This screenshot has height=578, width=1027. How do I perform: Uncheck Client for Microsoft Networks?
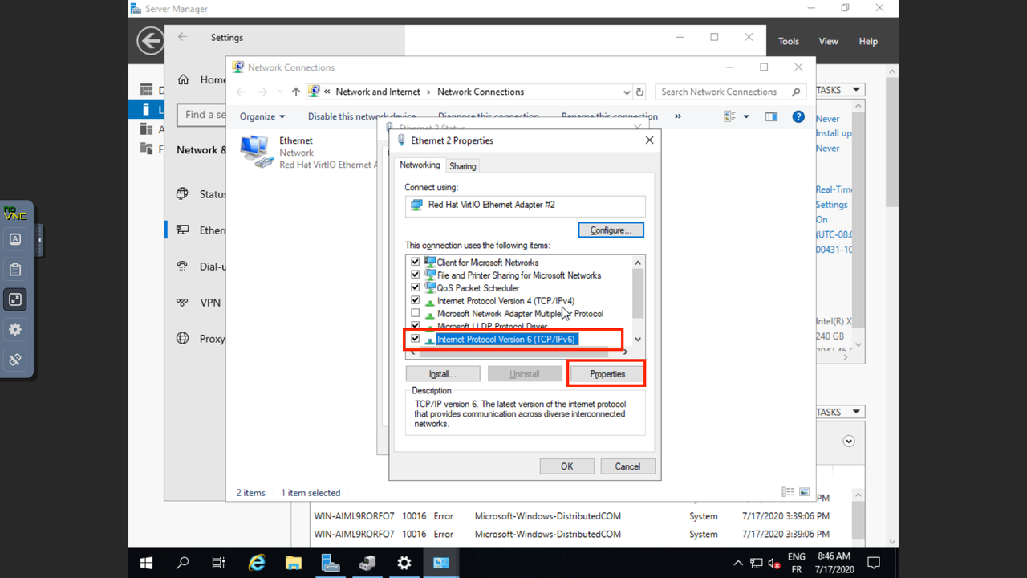[x=416, y=262]
